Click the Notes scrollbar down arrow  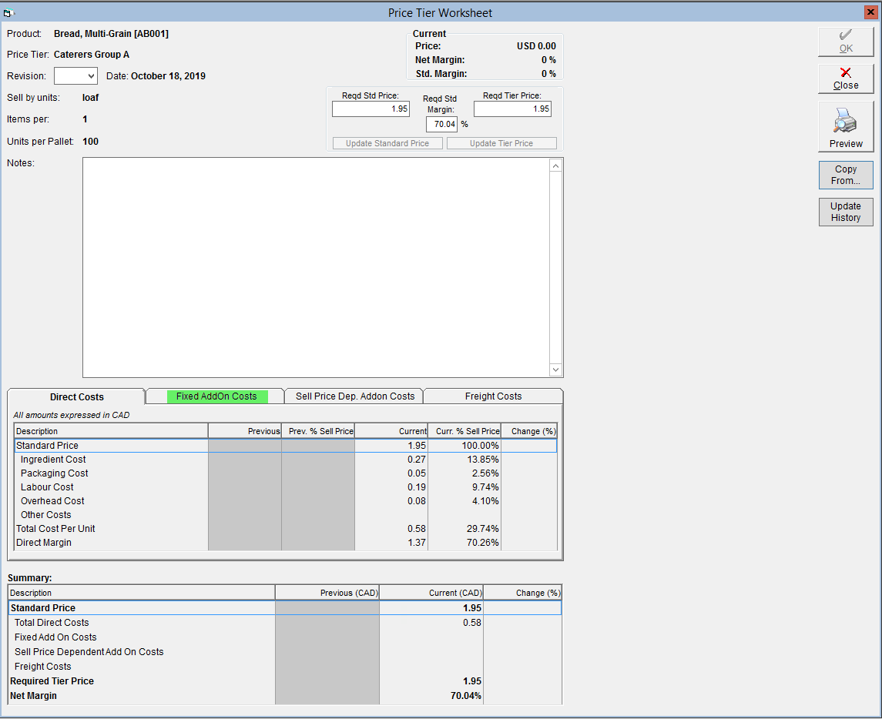pyautogui.click(x=555, y=370)
